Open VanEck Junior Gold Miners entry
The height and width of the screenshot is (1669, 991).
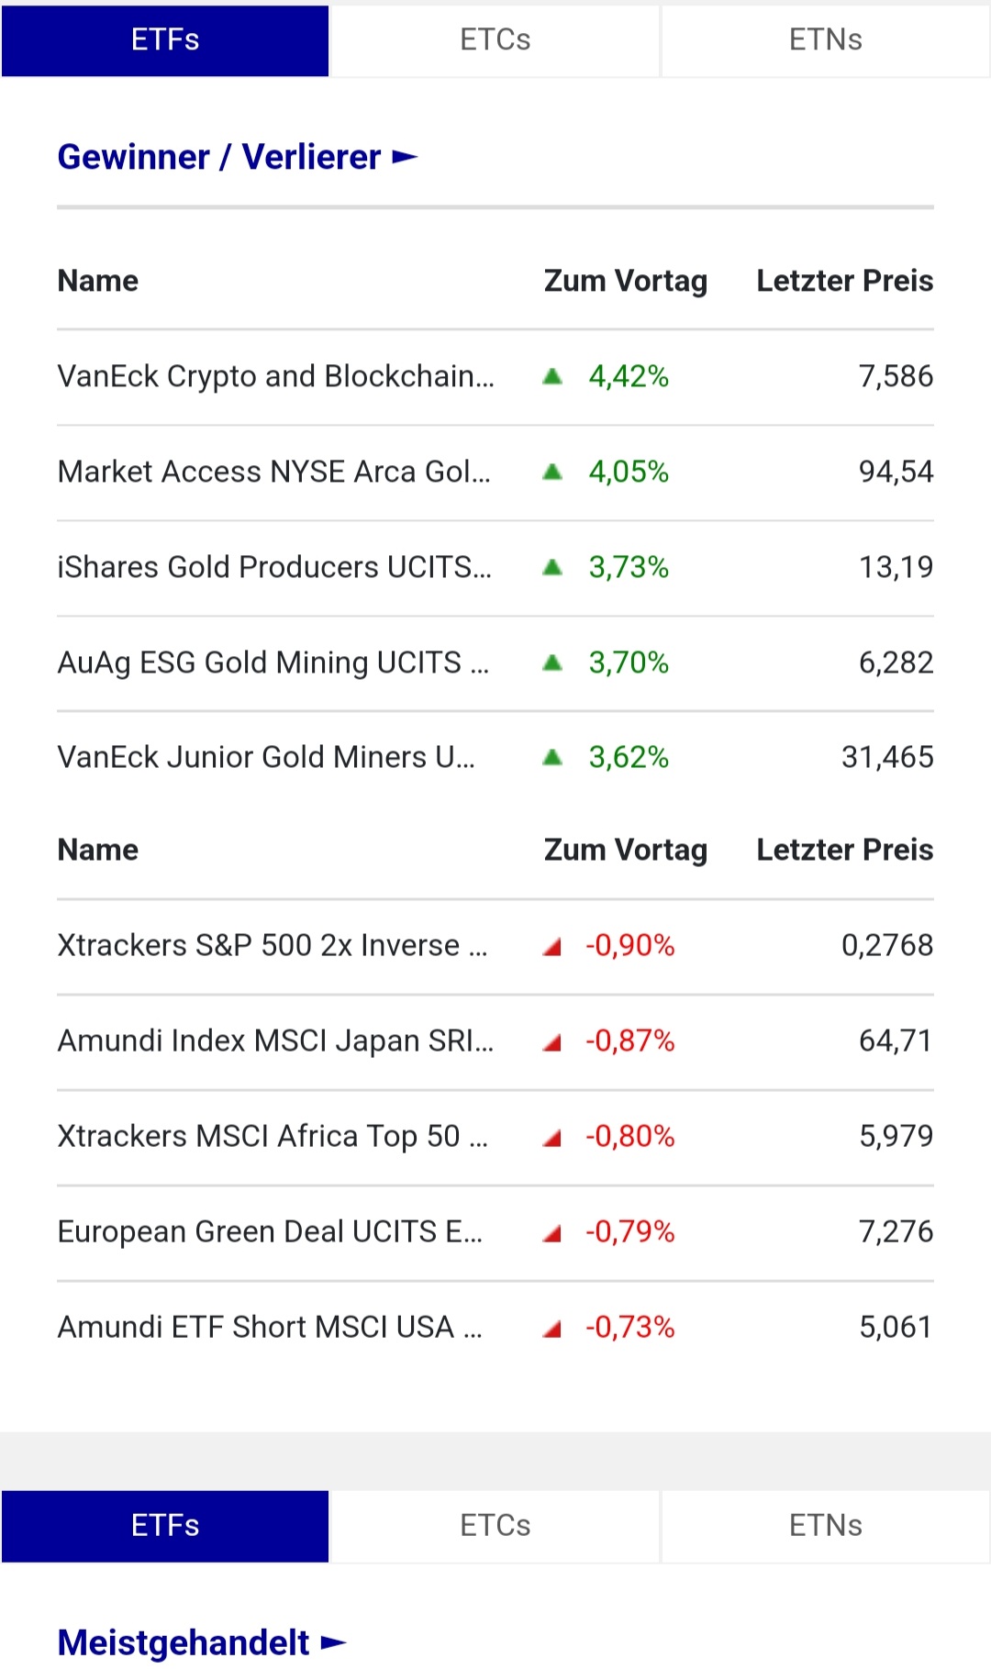tap(266, 757)
